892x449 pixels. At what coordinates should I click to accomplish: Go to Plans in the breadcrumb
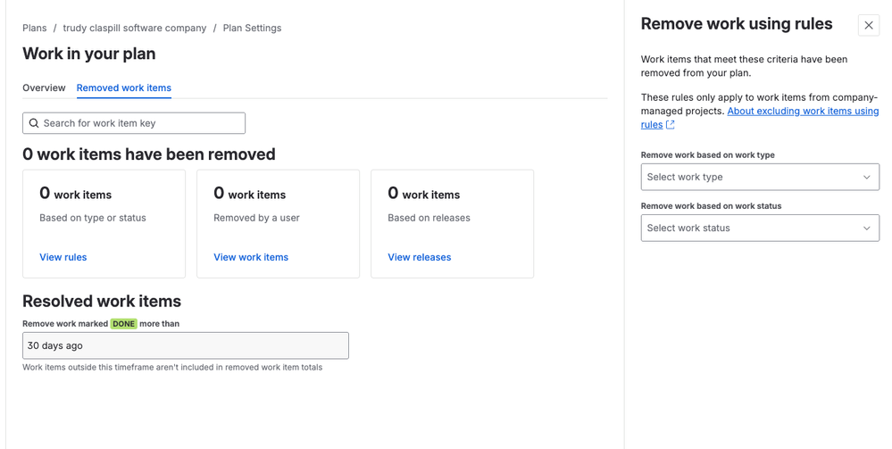pyautogui.click(x=35, y=28)
